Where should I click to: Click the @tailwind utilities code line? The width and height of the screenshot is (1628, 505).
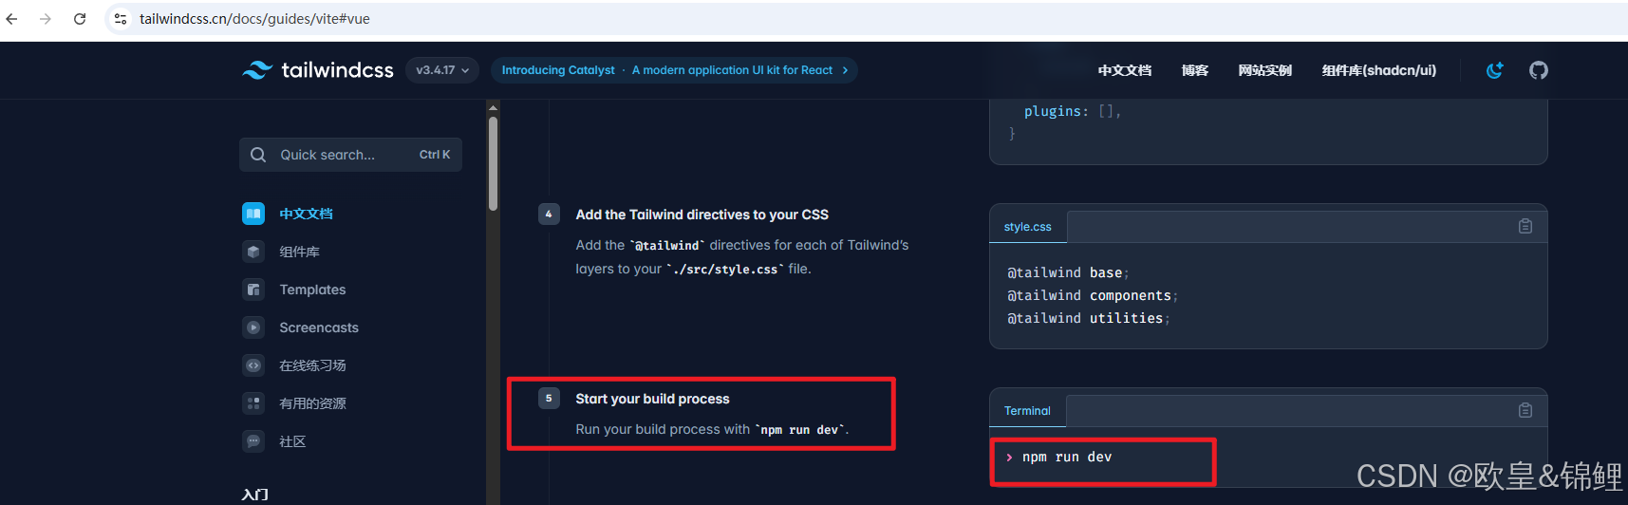point(1088,318)
